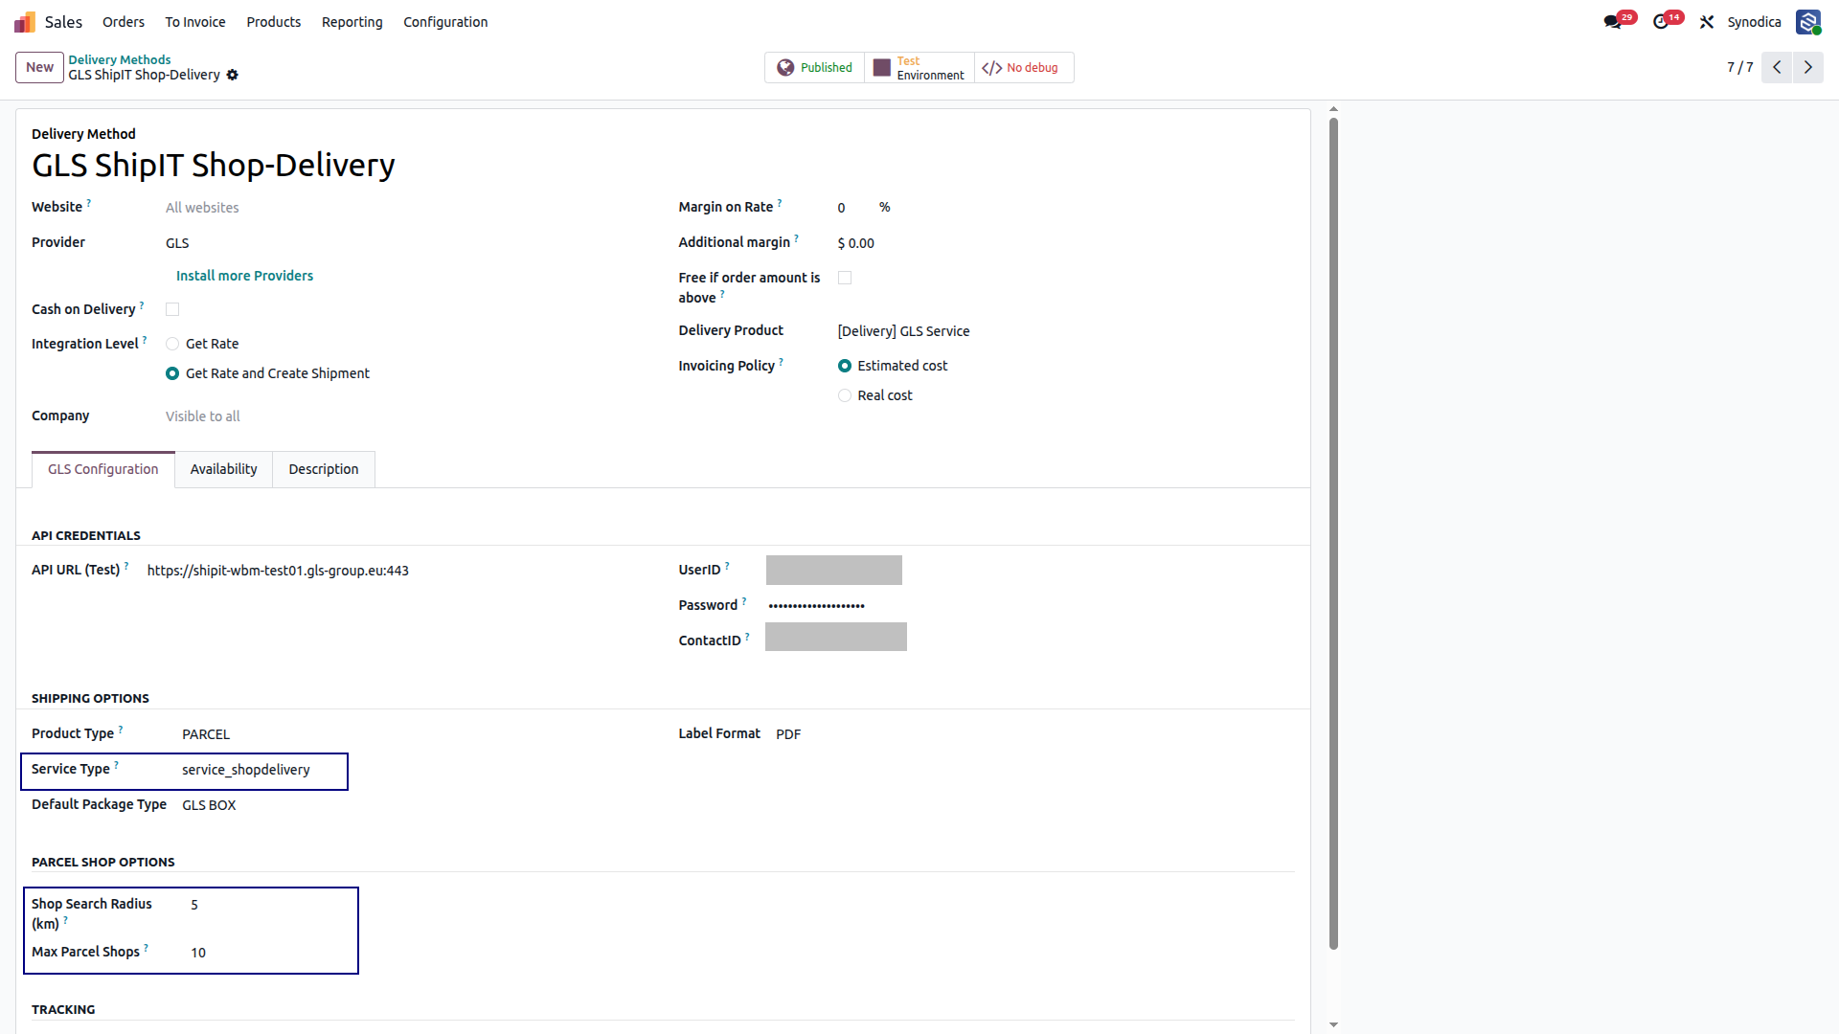The height and width of the screenshot is (1034, 1839).
Task: Show help tooltip for Service Type
Action: (117, 765)
